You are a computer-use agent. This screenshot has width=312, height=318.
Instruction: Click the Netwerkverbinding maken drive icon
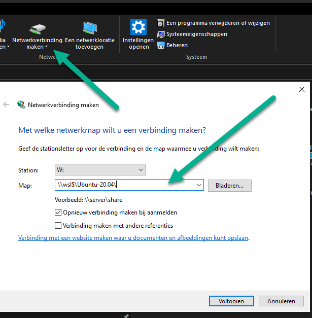(37, 28)
